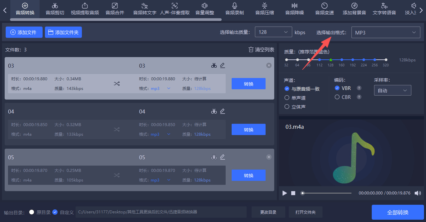Screen dimensions: 426x222
Task: Stop the audio preview playback
Action: tap(293, 193)
